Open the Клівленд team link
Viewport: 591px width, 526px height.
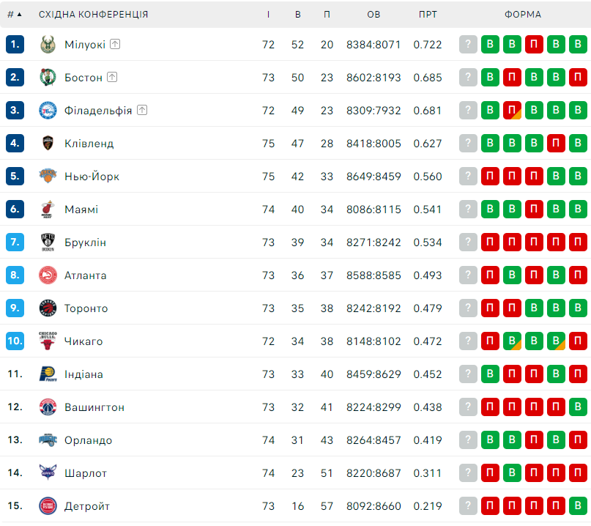point(89,144)
